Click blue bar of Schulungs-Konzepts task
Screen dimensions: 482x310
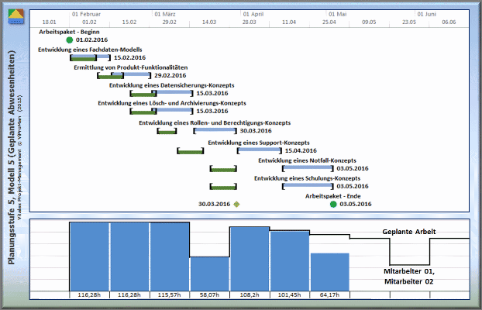pos(307,186)
